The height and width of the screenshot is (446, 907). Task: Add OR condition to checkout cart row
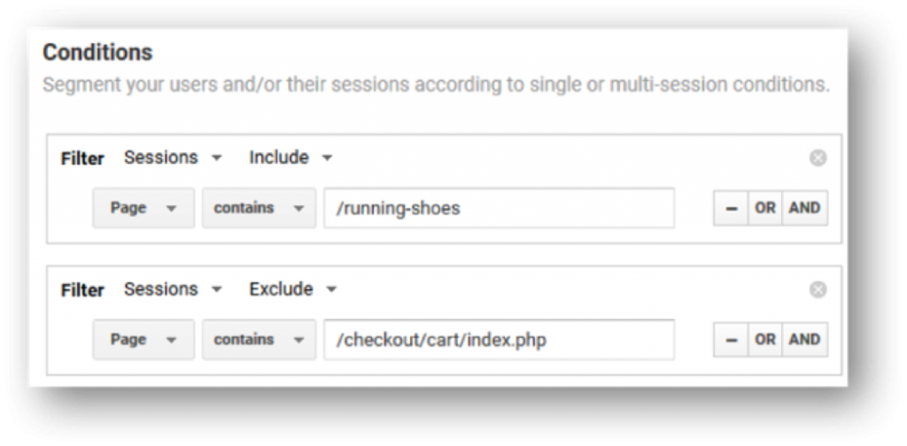[x=764, y=340]
